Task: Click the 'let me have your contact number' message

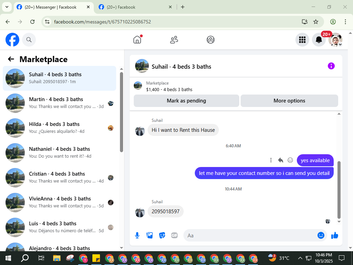Action: pos(264,173)
